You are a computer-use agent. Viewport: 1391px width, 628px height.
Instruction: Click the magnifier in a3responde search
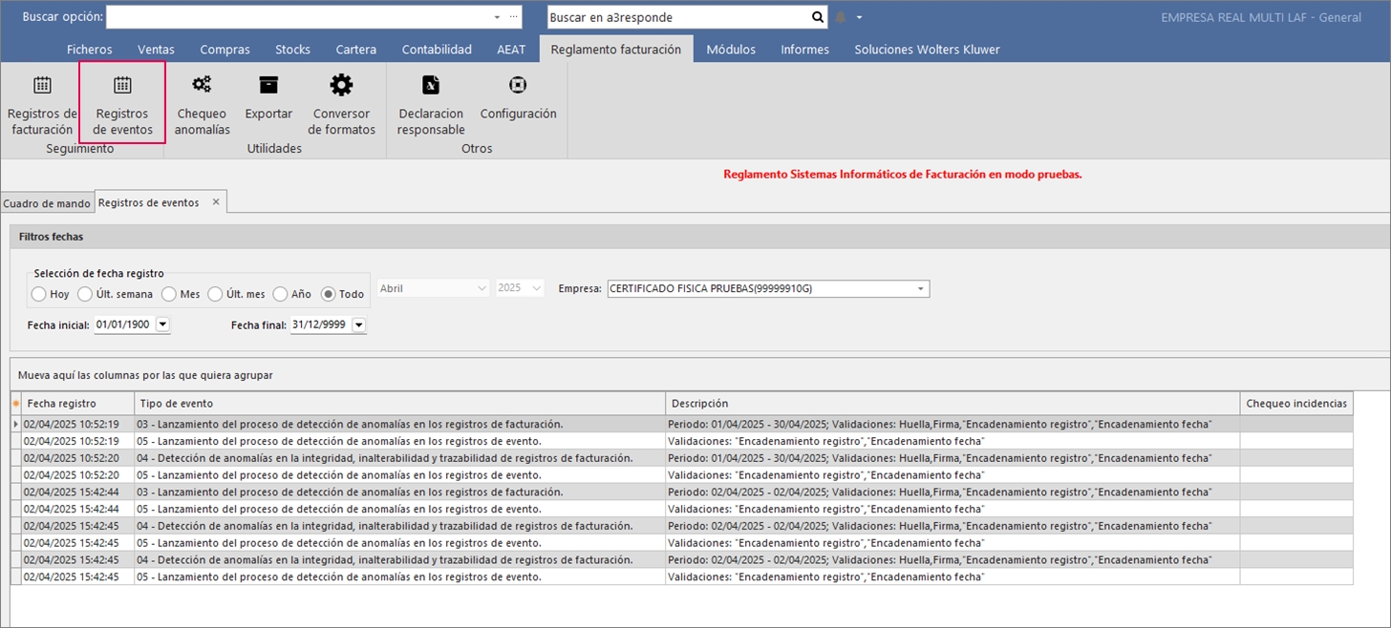[x=818, y=17]
